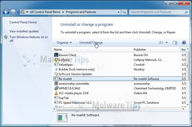This screenshot has height=127, width=192.
Task: Click the Forward navigation arrow
Action: (13, 12)
